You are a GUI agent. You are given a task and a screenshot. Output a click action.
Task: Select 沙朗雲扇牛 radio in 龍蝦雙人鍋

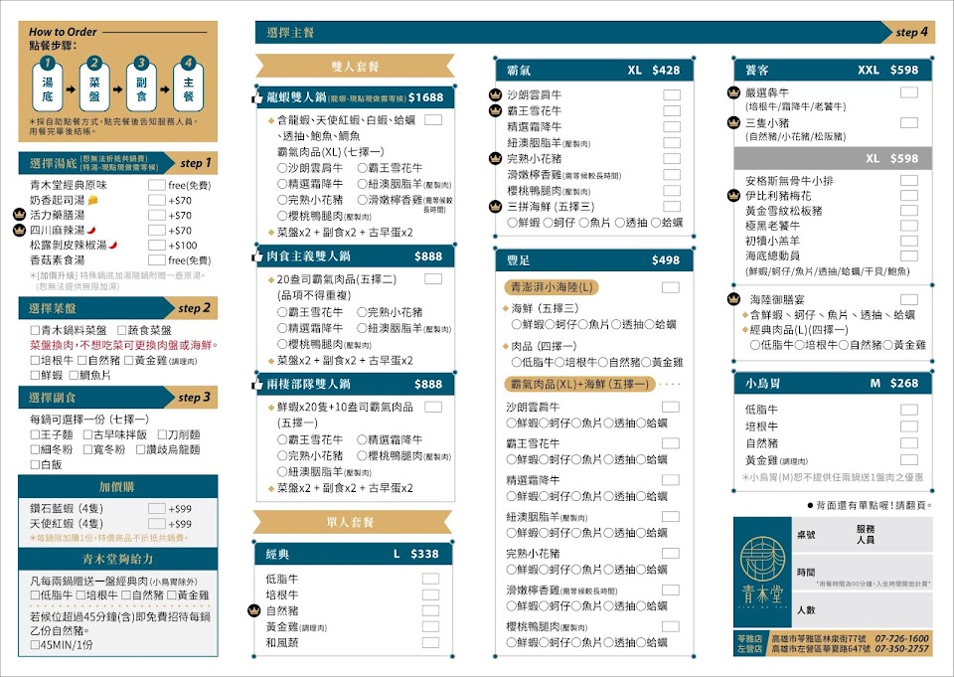click(281, 167)
